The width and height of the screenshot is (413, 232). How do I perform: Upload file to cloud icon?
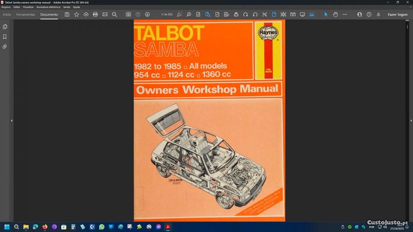pyautogui.click(x=86, y=14)
